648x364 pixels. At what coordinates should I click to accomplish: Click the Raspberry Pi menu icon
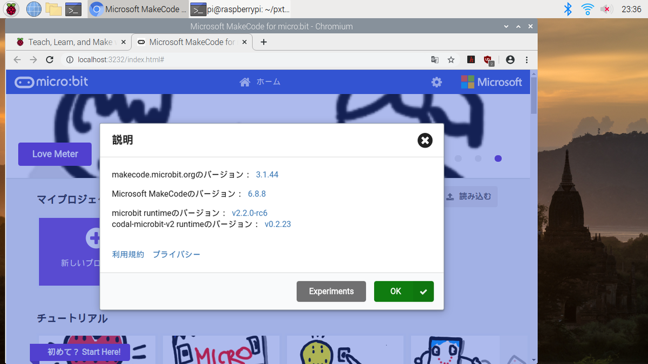coord(11,9)
